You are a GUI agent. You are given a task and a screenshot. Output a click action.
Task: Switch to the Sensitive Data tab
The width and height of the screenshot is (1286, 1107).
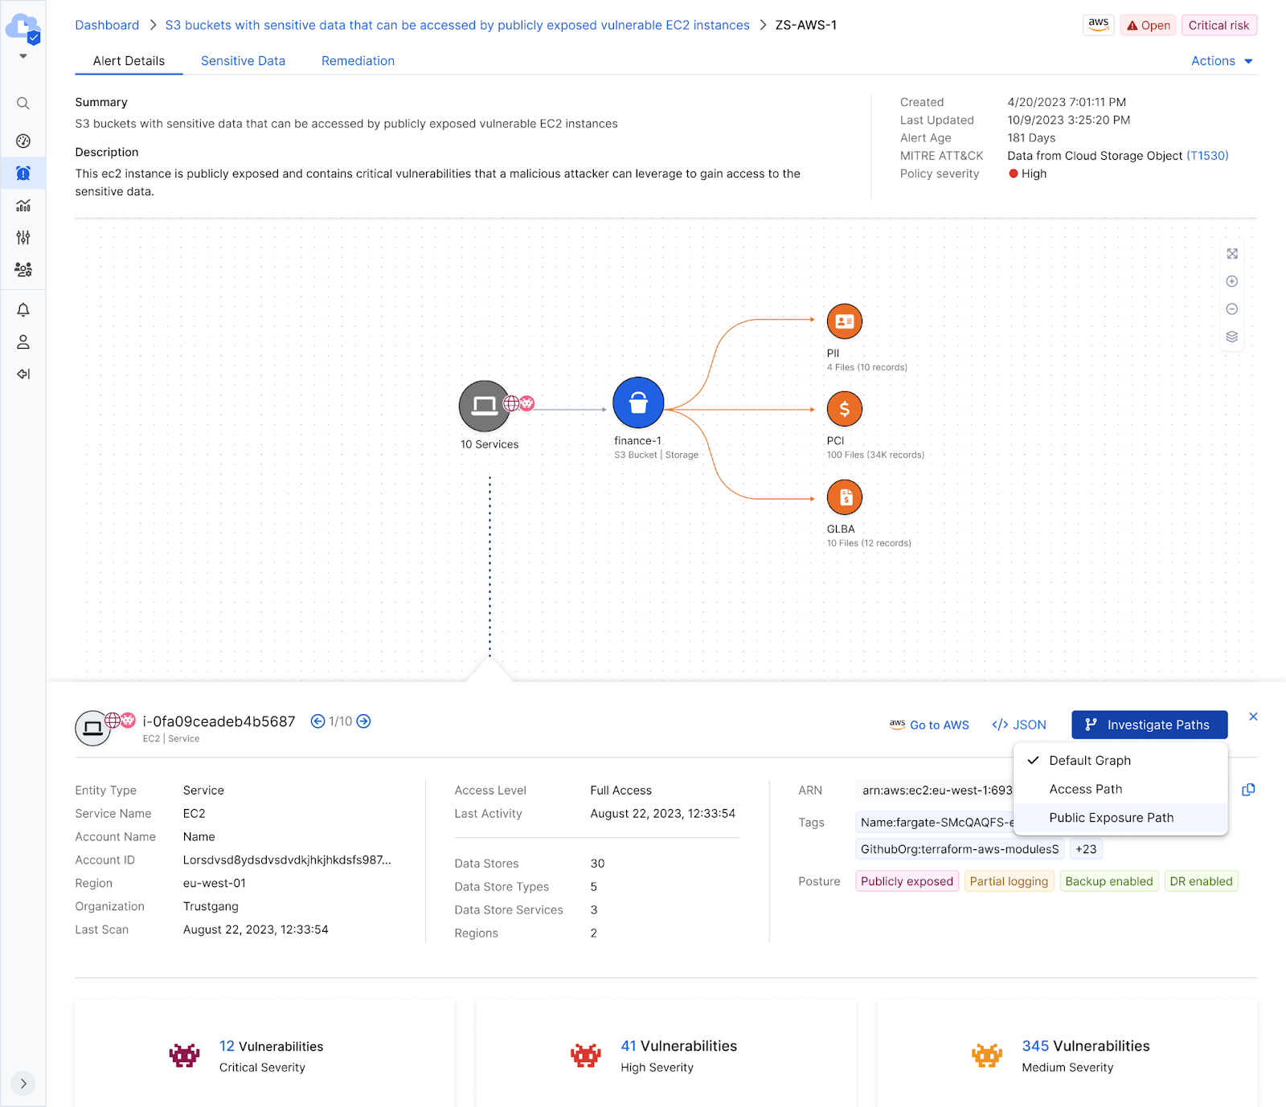coord(243,61)
